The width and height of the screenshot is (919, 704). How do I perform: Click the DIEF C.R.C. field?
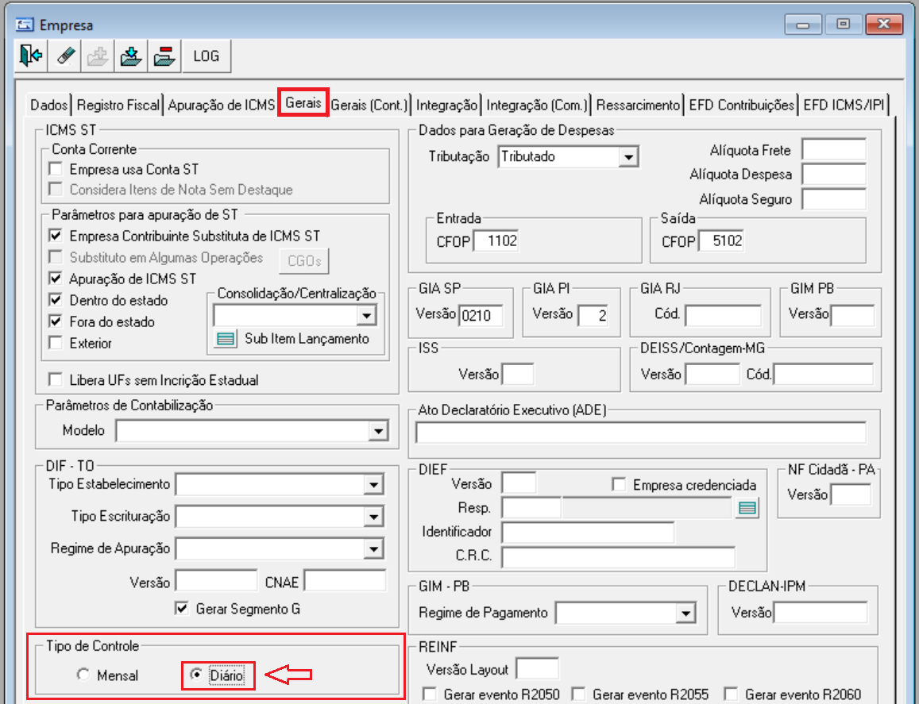[x=618, y=557]
